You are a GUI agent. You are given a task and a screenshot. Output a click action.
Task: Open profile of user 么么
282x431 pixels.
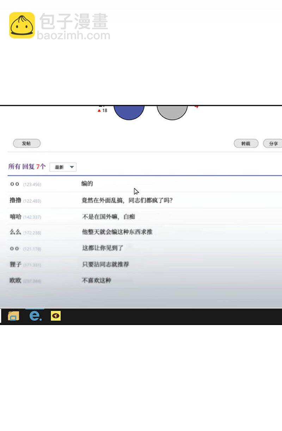16,232
